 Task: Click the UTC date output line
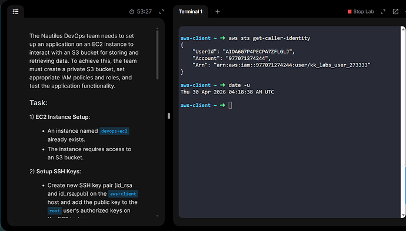tap(227, 92)
